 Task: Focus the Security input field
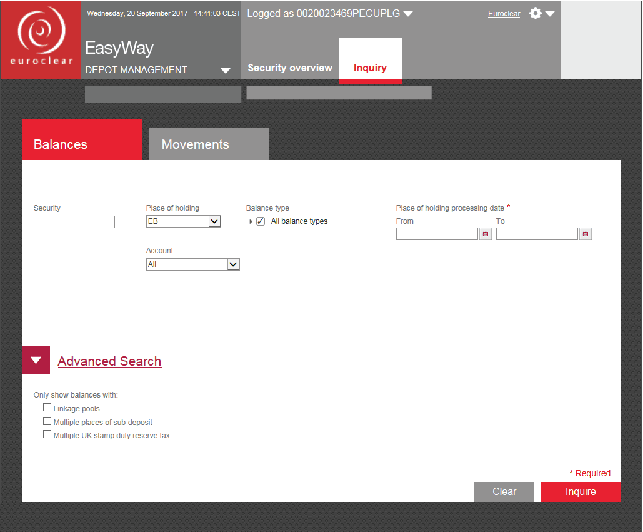point(74,222)
